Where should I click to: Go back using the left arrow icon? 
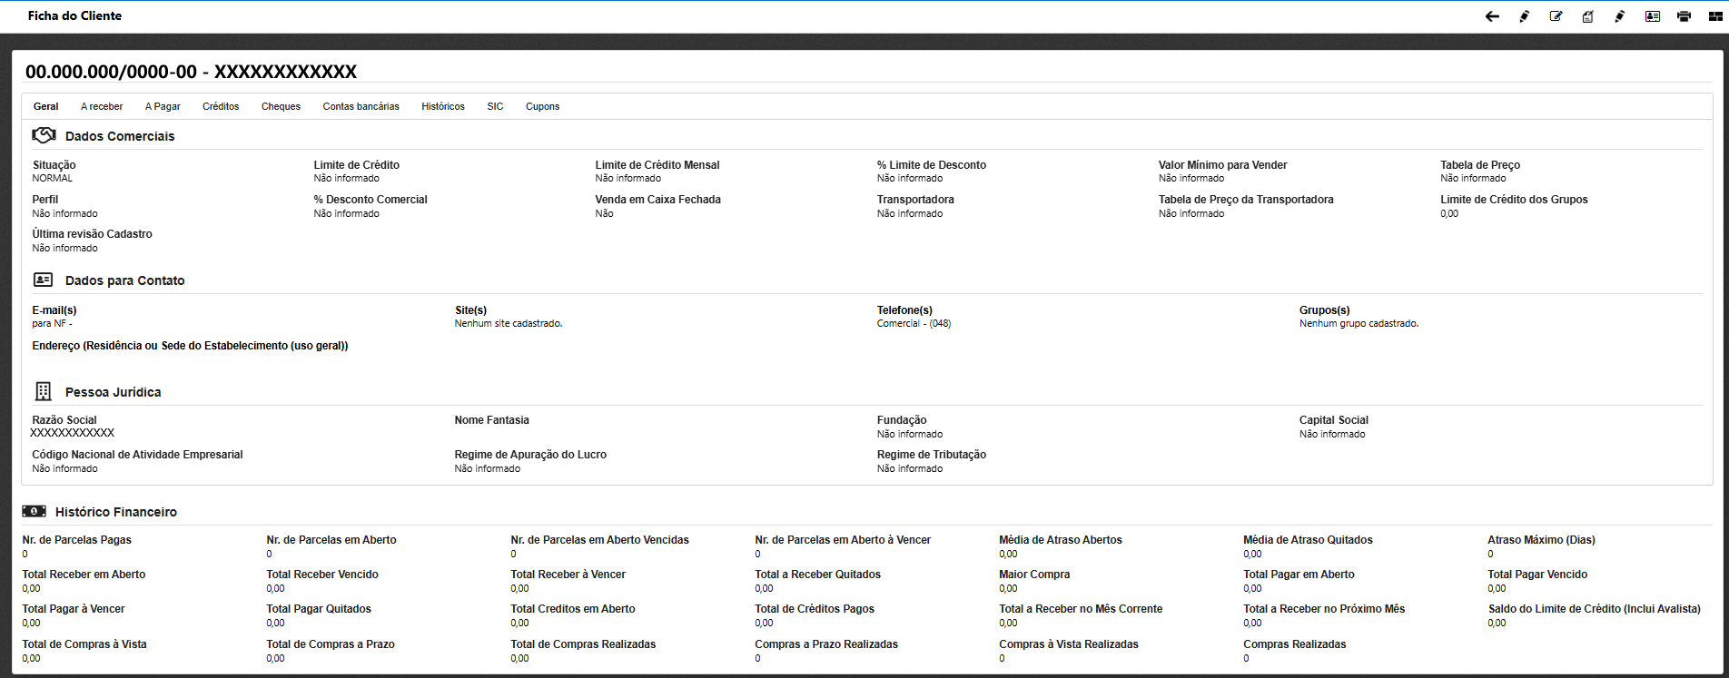pyautogui.click(x=1492, y=16)
